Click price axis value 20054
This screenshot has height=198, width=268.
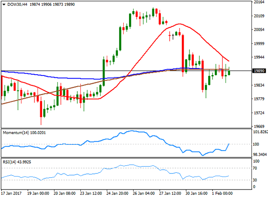259,30
